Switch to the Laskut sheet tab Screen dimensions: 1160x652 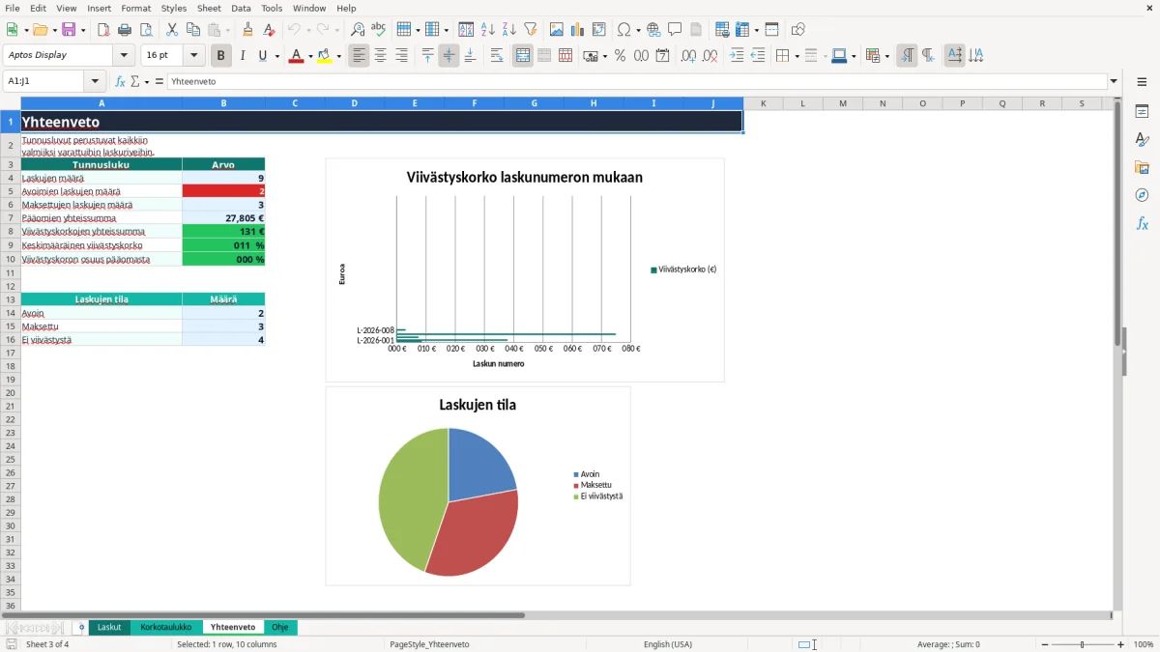pos(109,628)
